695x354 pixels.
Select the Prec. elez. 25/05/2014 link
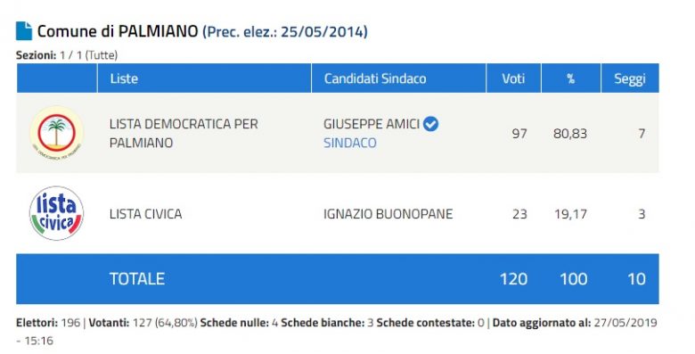click(285, 31)
